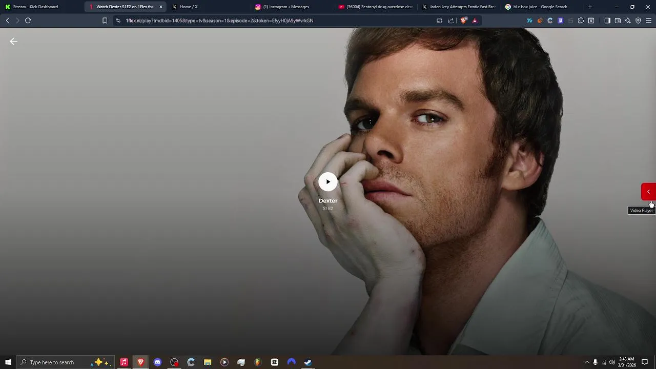The width and height of the screenshot is (656, 369).
Task: Open the network Wi-Fi tray icon
Action: coord(604,362)
